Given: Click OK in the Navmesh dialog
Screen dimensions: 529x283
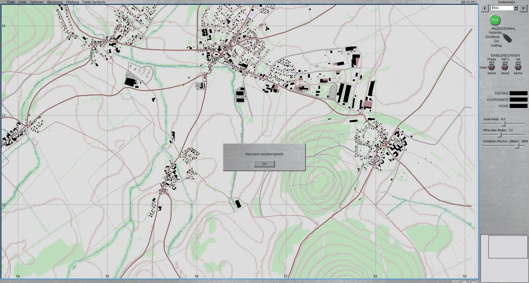Looking at the screenshot, I should pos(264,164).
